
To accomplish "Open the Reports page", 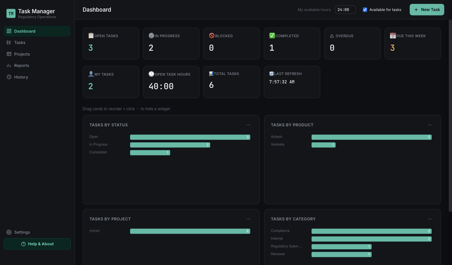I will (x=37, y=65).
